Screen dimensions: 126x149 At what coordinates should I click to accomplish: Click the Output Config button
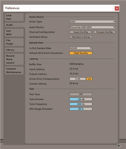pyautogui.click(x=104, y=32)
